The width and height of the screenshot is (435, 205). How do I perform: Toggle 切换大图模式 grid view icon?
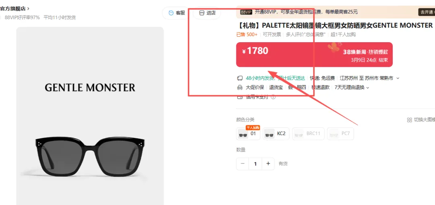pyautogui.click(x=409, y=120)
